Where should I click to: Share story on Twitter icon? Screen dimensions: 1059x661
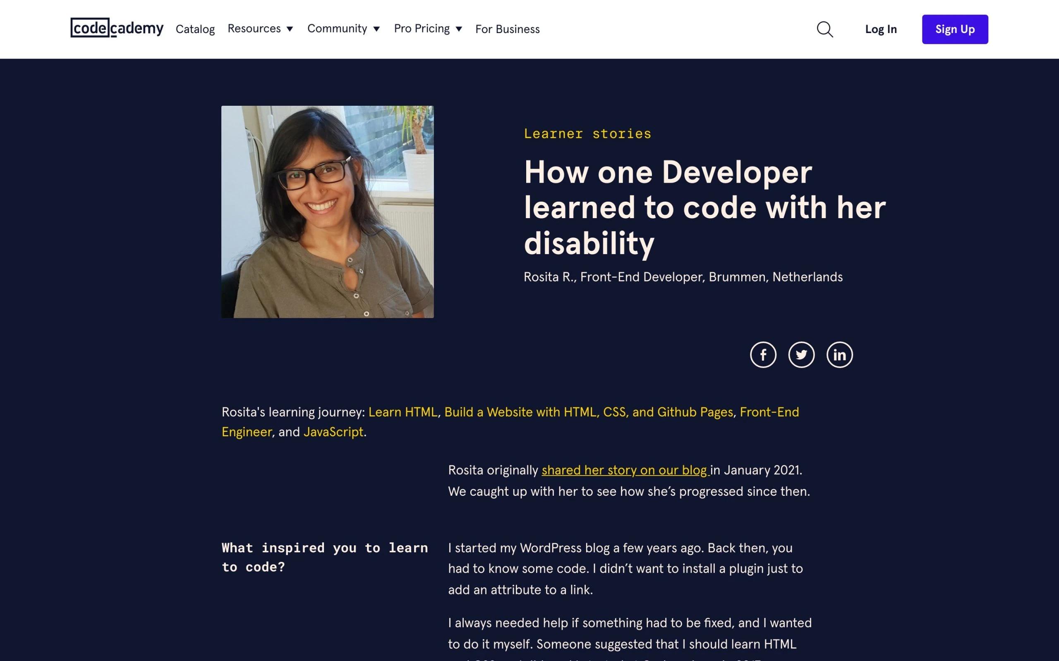801,354
